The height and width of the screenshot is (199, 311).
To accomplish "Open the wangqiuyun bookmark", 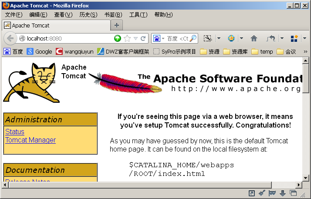I will 74,51.
